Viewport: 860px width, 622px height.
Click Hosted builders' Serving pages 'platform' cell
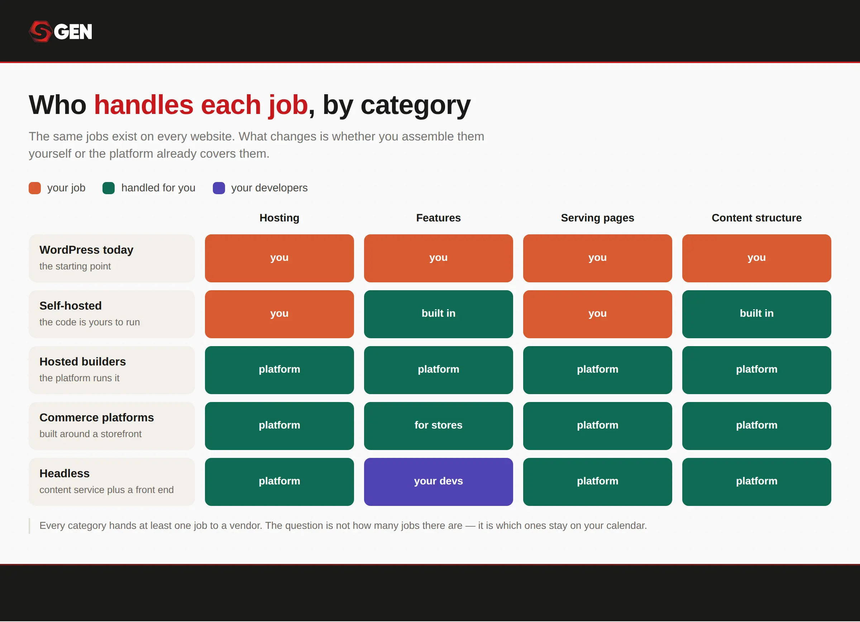tap(598, 370)
